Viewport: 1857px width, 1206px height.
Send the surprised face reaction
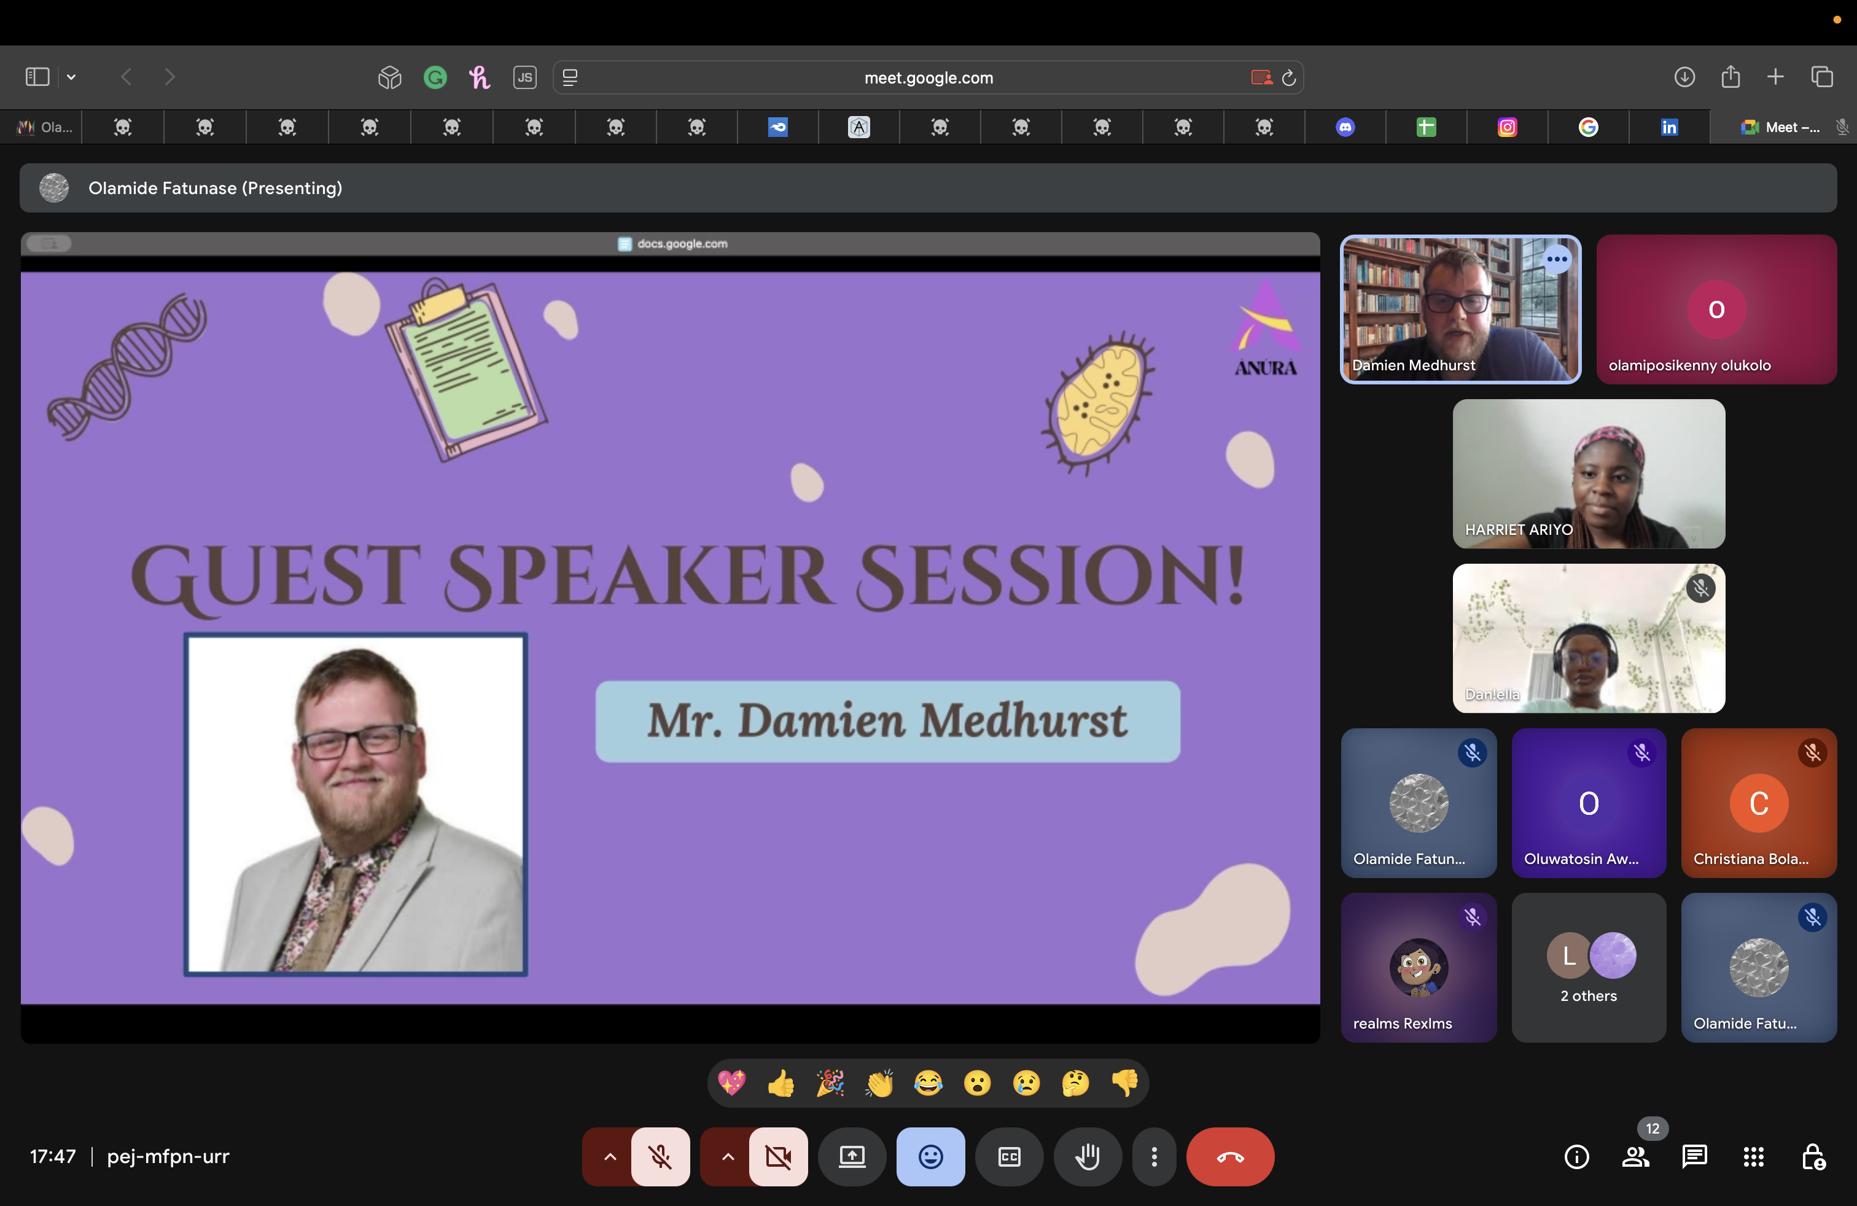pyautogui.click(x=977, y=1083)
